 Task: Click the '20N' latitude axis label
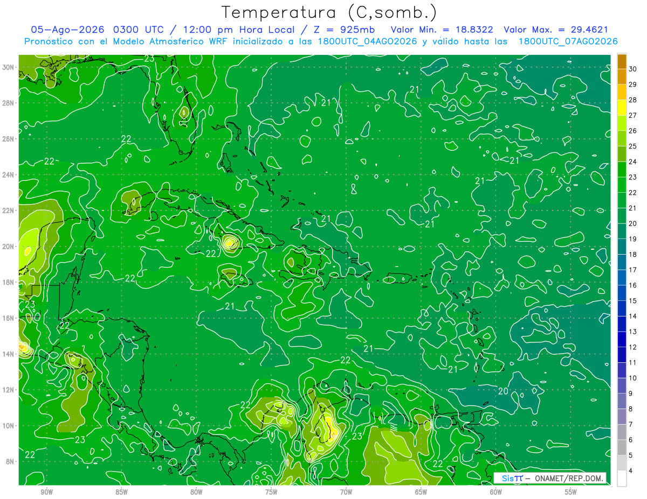(9, 247)
